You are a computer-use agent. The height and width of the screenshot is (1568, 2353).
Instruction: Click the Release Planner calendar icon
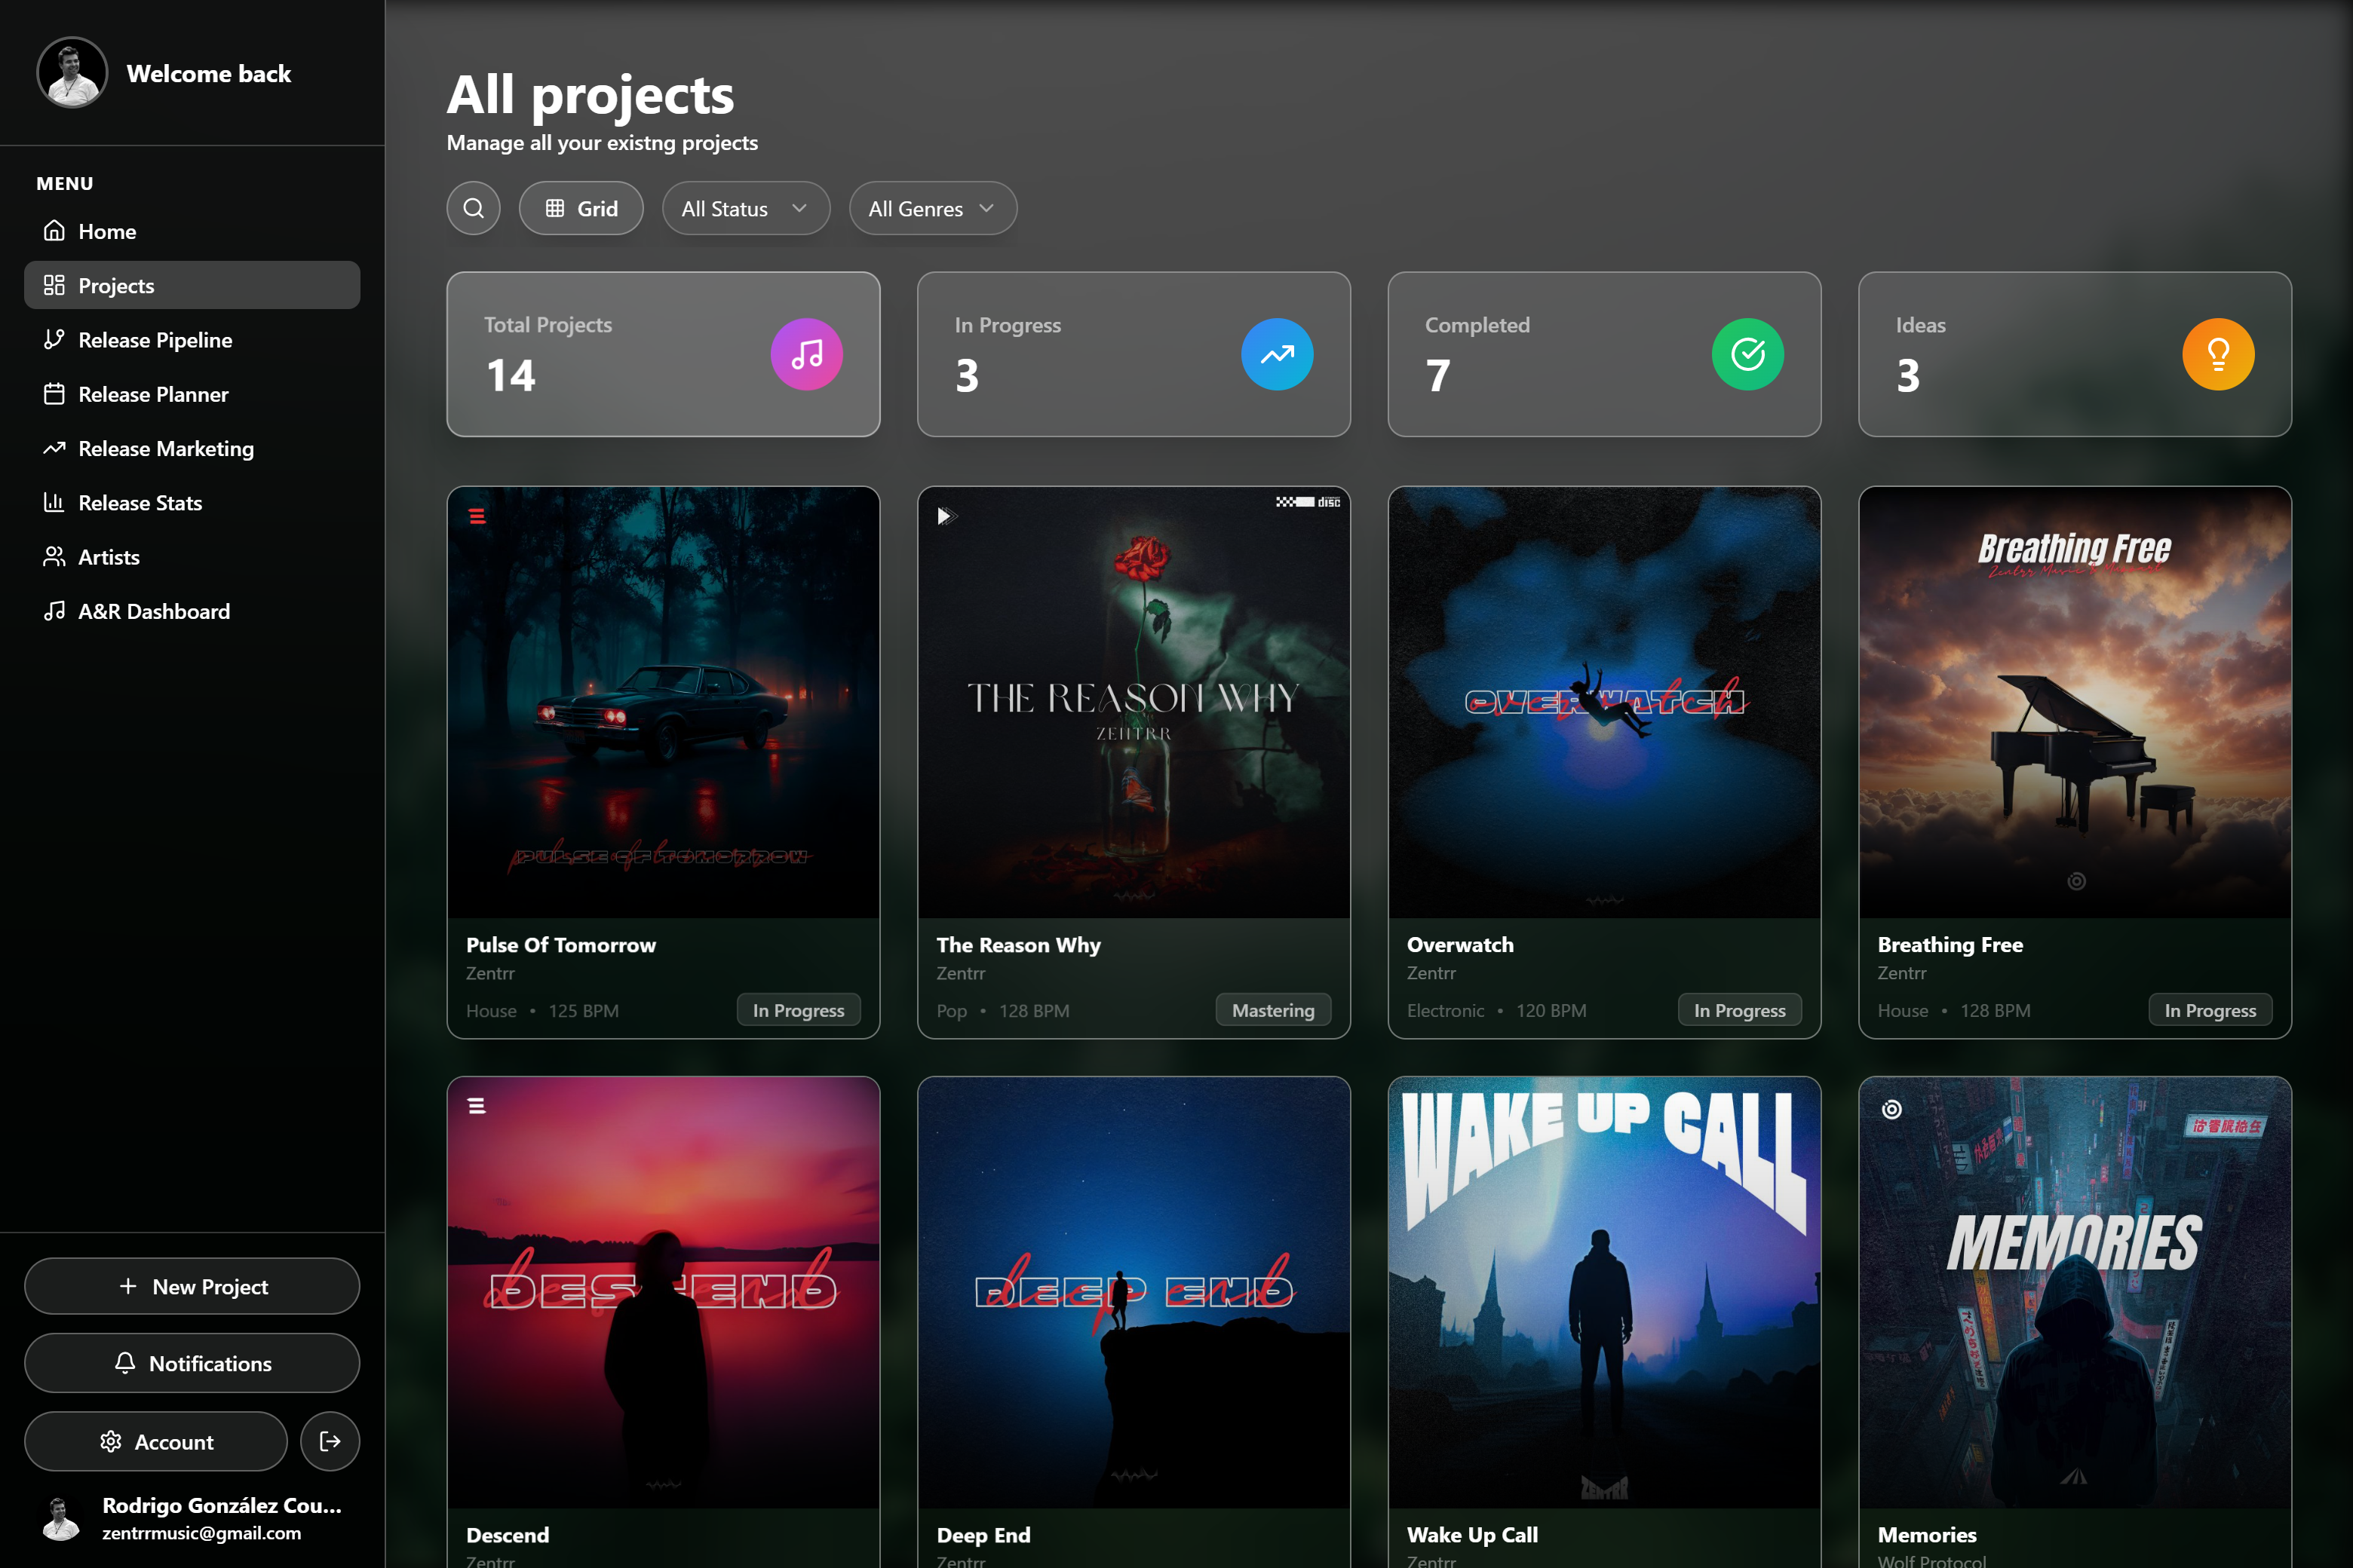54,394
